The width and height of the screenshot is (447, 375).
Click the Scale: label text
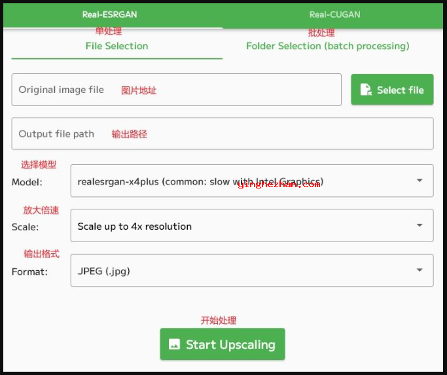coord(25,227)
